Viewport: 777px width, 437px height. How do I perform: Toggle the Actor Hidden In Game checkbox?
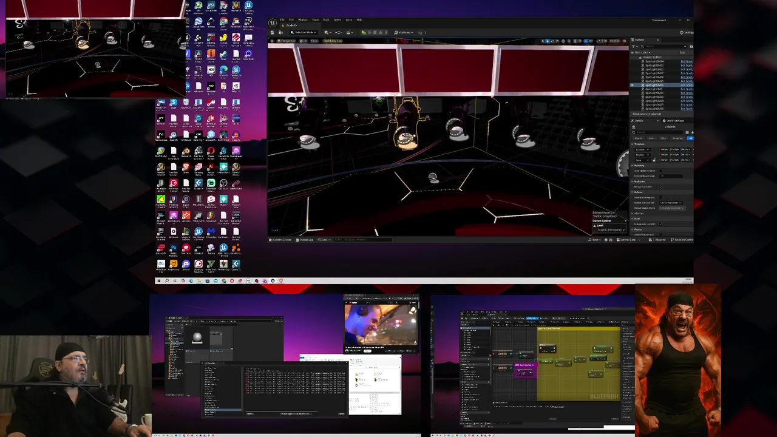coord(660,171)
